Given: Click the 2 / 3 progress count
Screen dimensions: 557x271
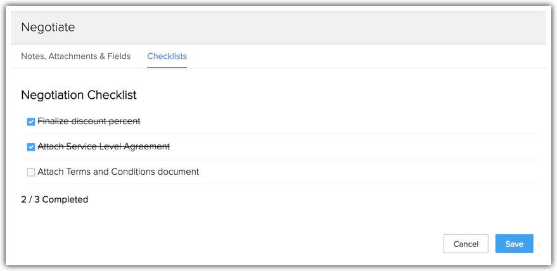Looking at the screenshot, I should [x=30, y=199].
